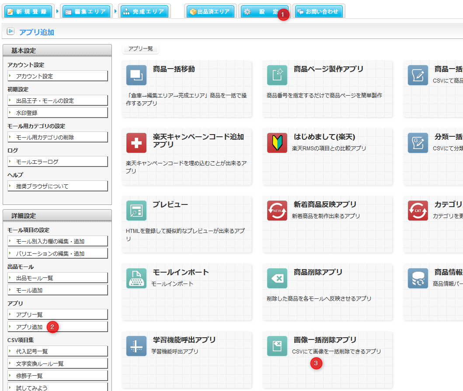
Task: Launch the 楽天キャンペーンコード追加アプリ red plus icon
Action: pyautogui.click(x=136, y=143)
